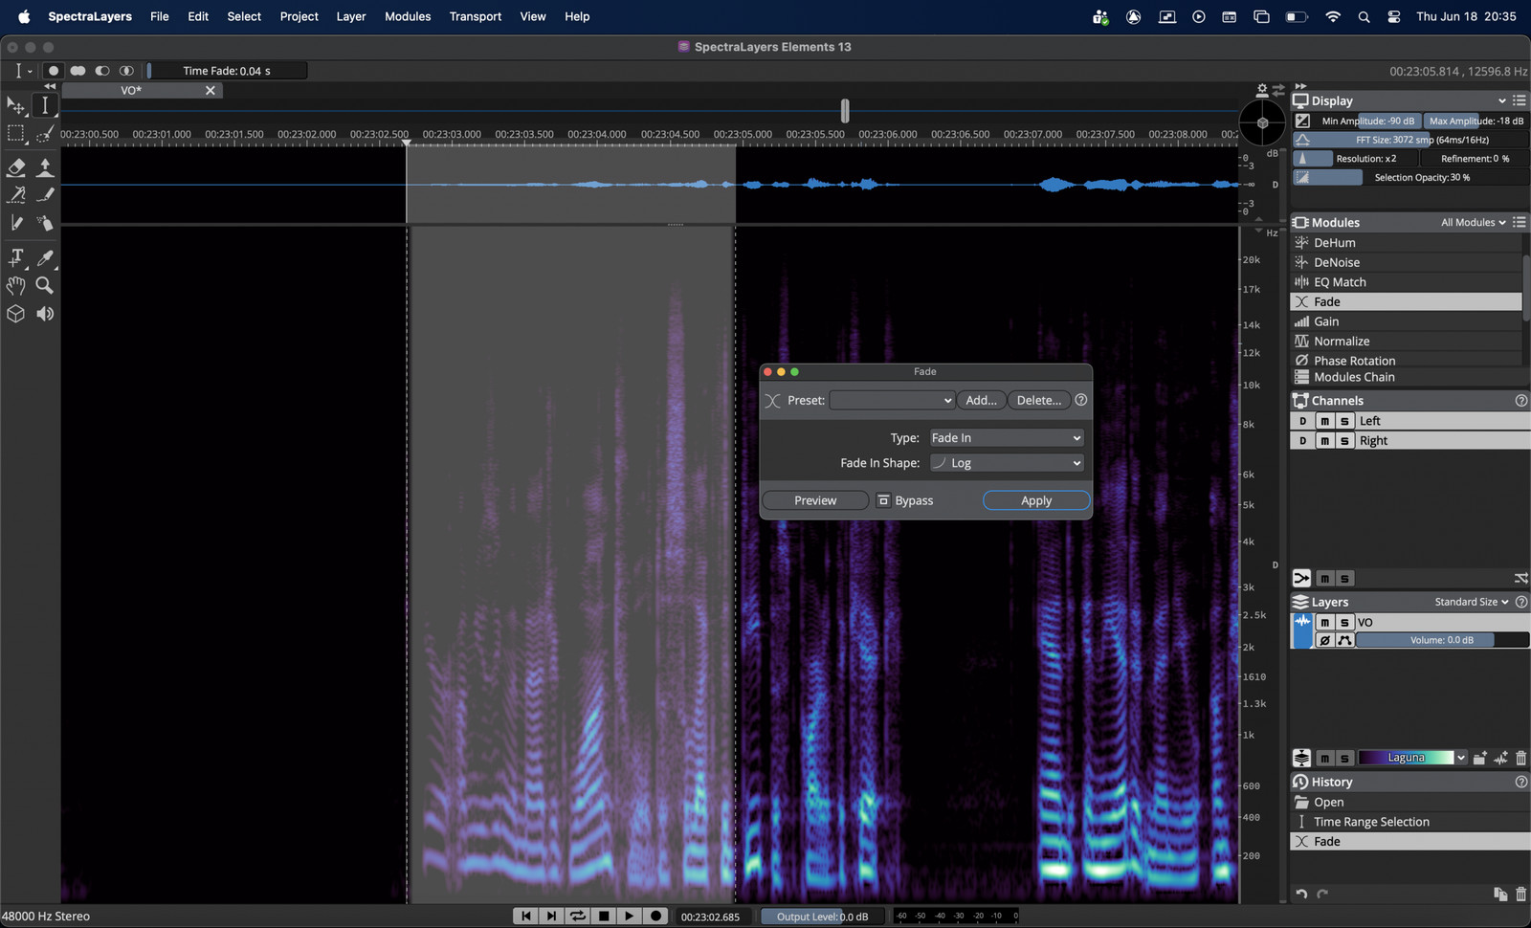The height and width of the screenshot is (928, 1531).
Task: Open the Transport menu
Action: point(476,16)
